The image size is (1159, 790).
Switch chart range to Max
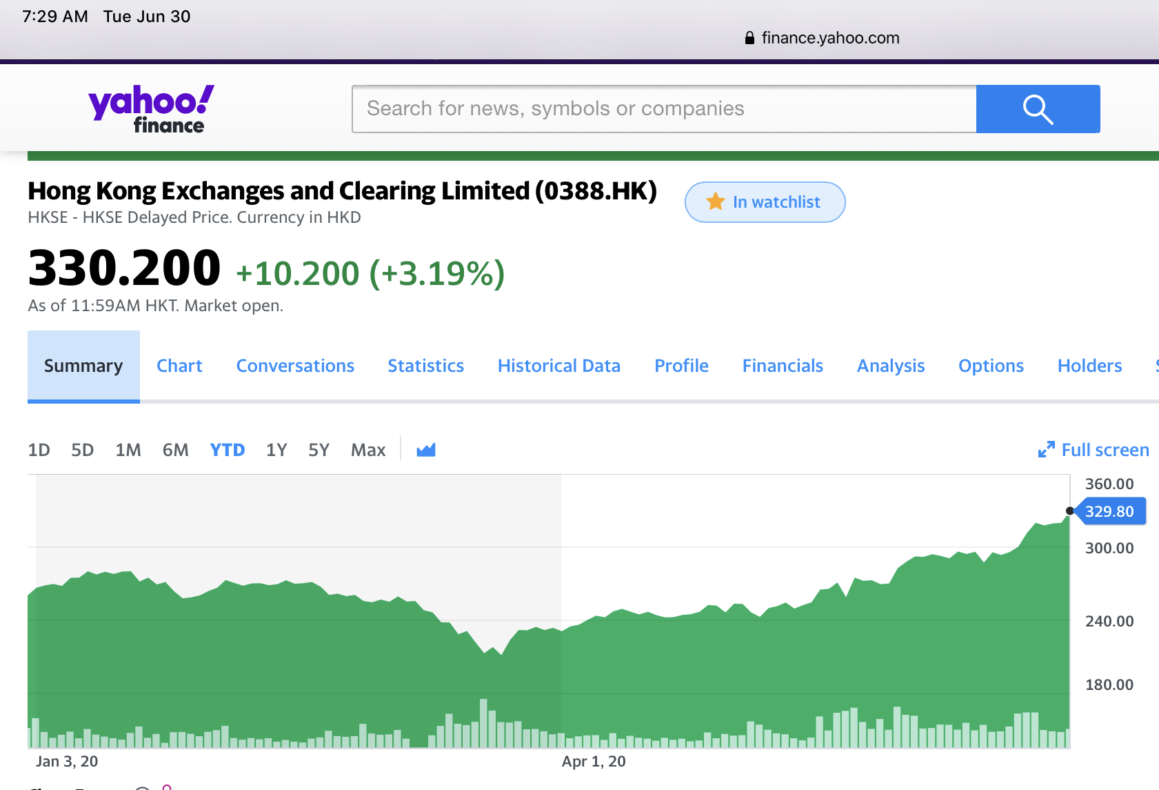coord(367,450)
